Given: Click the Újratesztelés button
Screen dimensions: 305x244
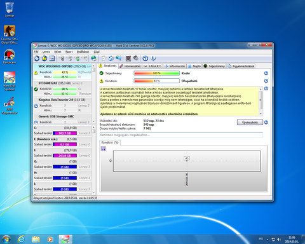Looking at the screenshot, I should pyautogui.click(x=250, y=123).
